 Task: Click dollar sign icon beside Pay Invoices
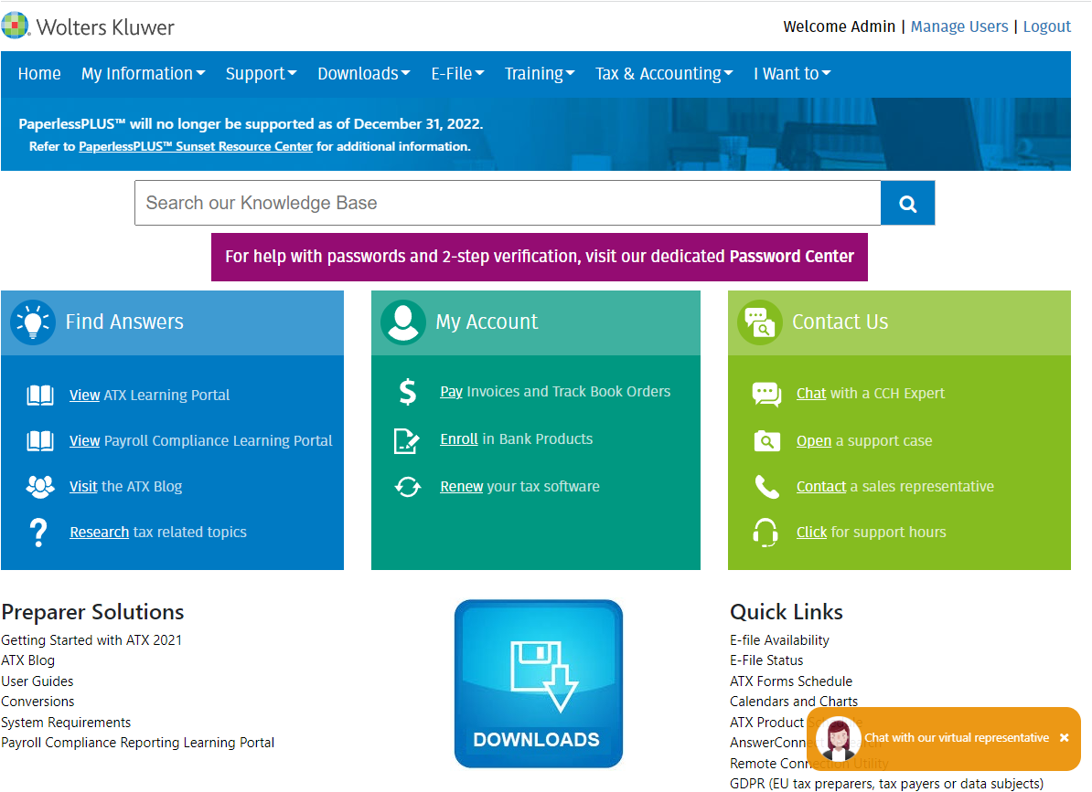tap(407, 392)
